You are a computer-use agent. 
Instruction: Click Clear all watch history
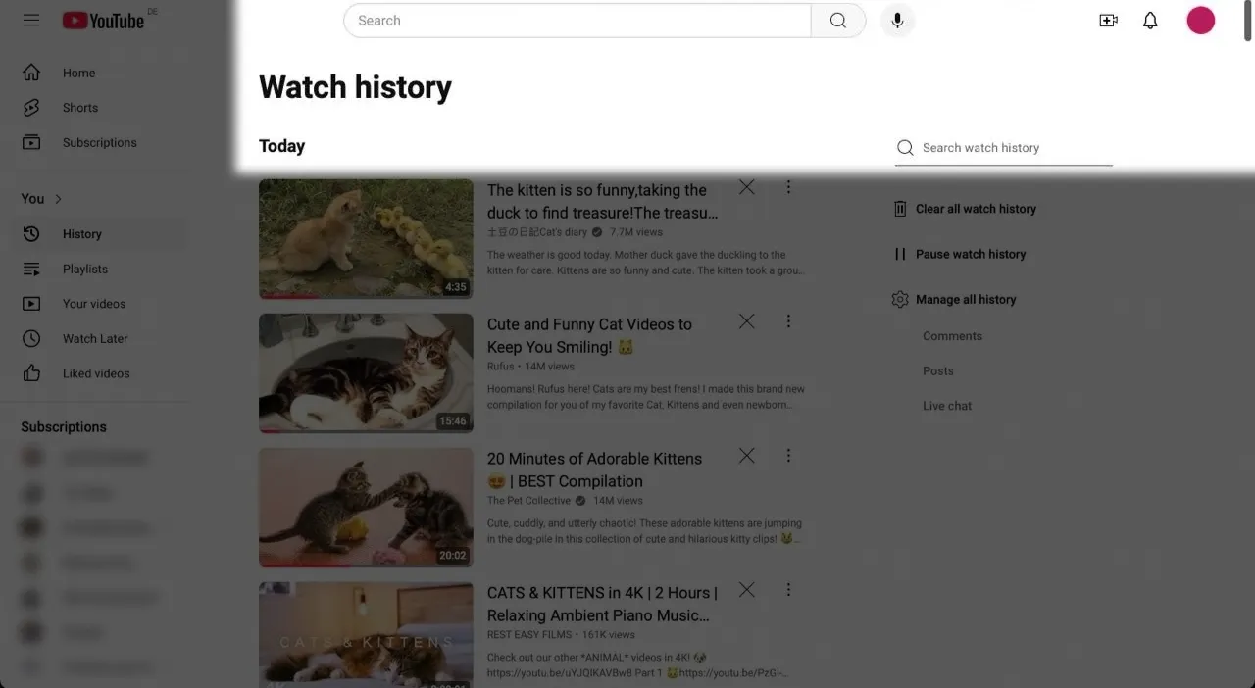[975, 209]
